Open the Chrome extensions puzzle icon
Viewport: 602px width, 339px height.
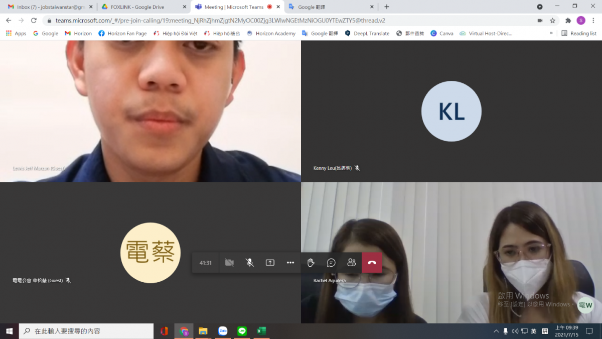(x=568, y=21)
